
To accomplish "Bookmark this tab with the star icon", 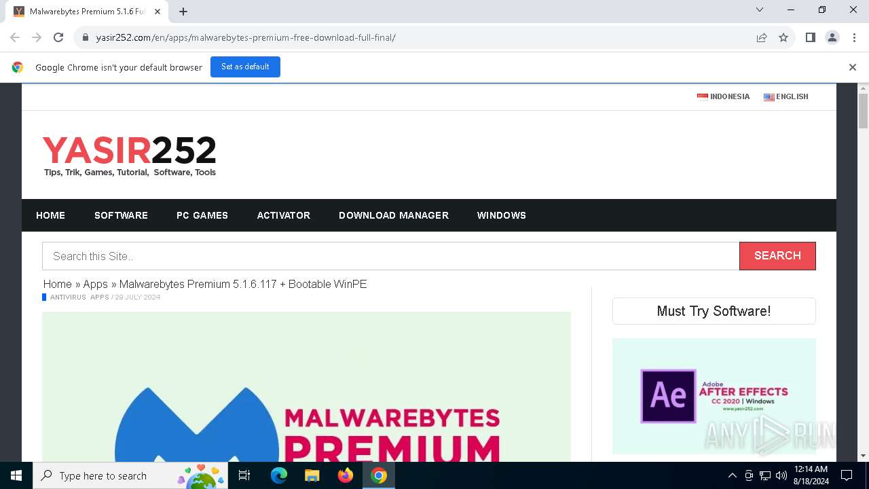I will (x=783, y=37).
